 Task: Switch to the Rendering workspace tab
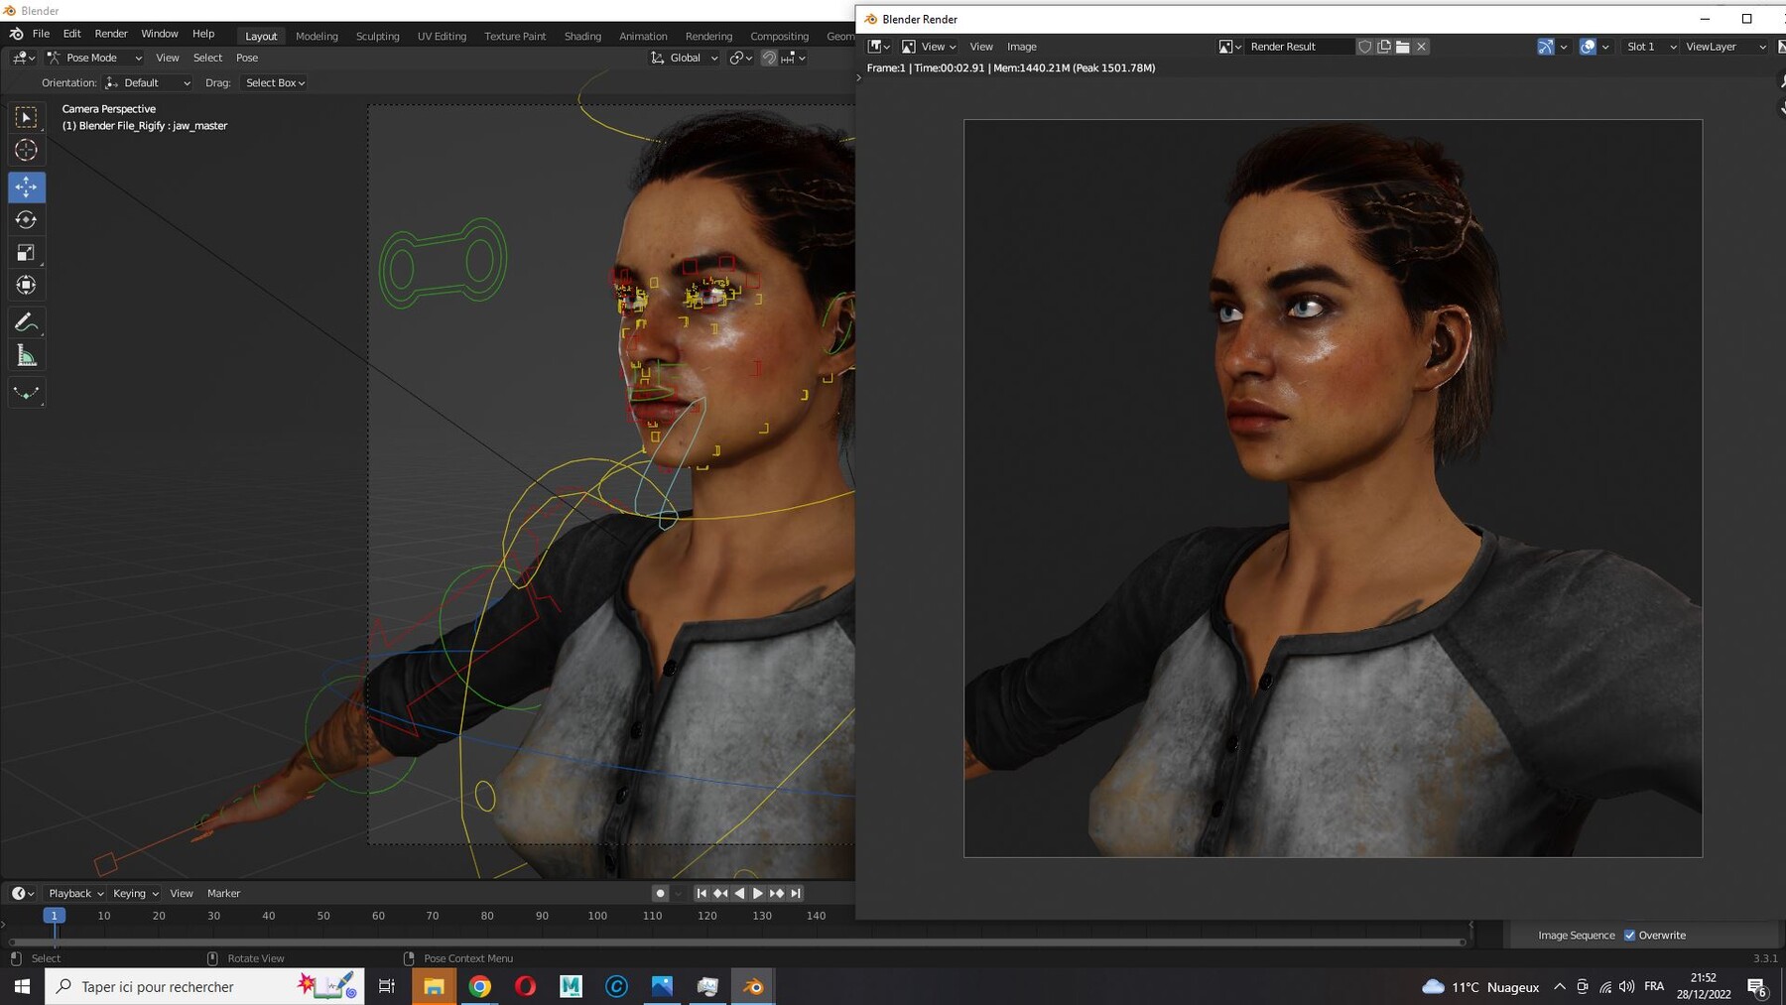pos(708,37)
